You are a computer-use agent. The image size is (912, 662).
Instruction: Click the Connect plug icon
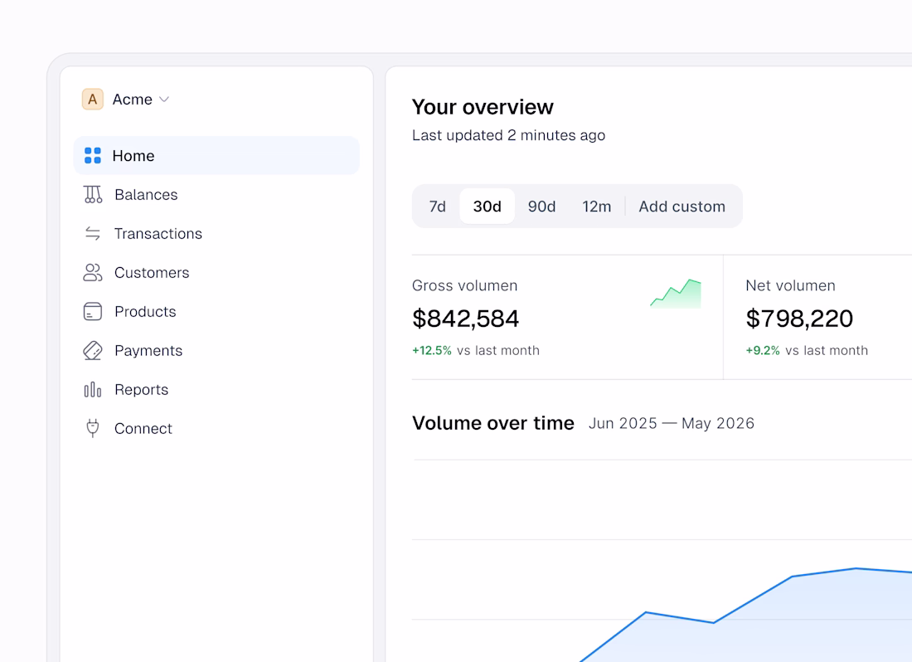click(x=93, y=428)
